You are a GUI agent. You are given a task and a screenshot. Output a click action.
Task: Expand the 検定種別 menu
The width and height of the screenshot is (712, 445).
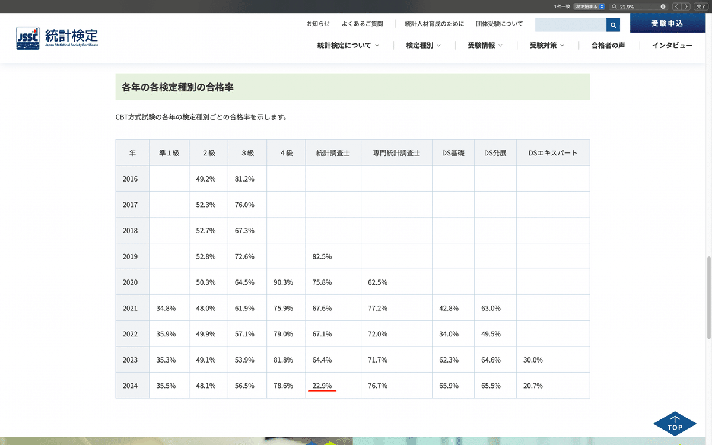pos(424,45)
